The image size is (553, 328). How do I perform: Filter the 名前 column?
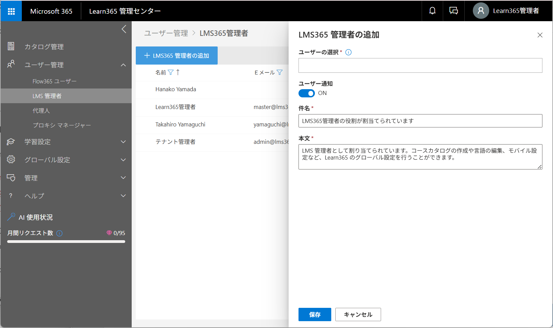[x=171, y=72]
